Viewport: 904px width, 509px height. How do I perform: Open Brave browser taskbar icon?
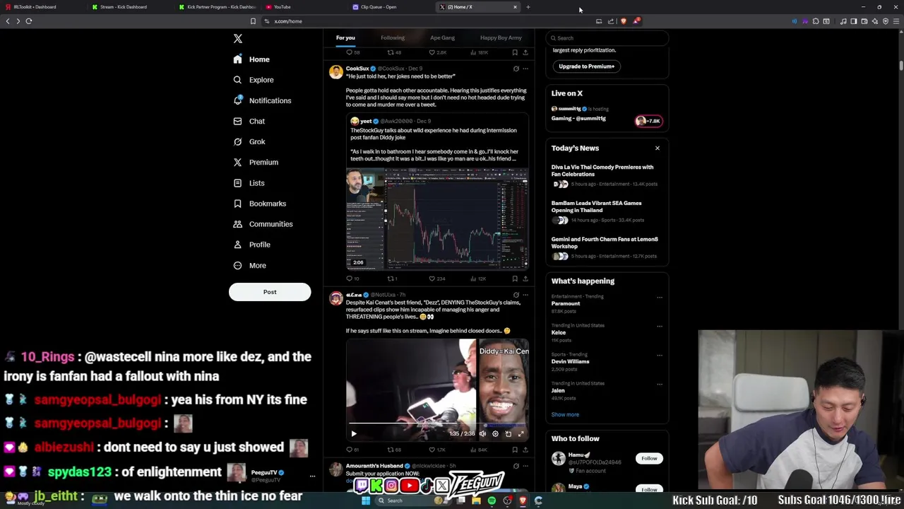coord(523,501)
